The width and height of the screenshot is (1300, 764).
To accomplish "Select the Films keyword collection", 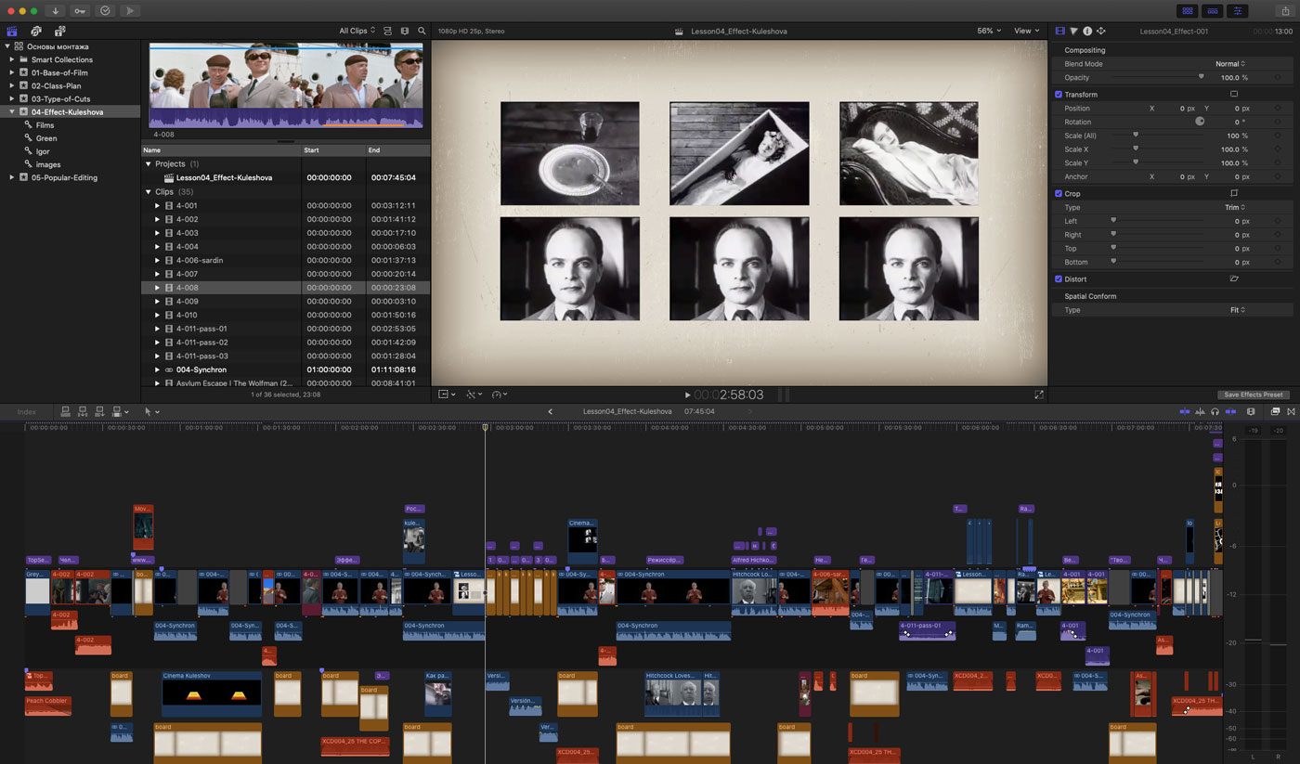I will point(45,125).
